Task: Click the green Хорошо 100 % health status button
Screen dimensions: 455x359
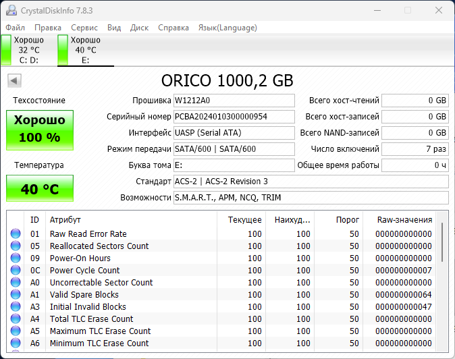Action: 40,129
